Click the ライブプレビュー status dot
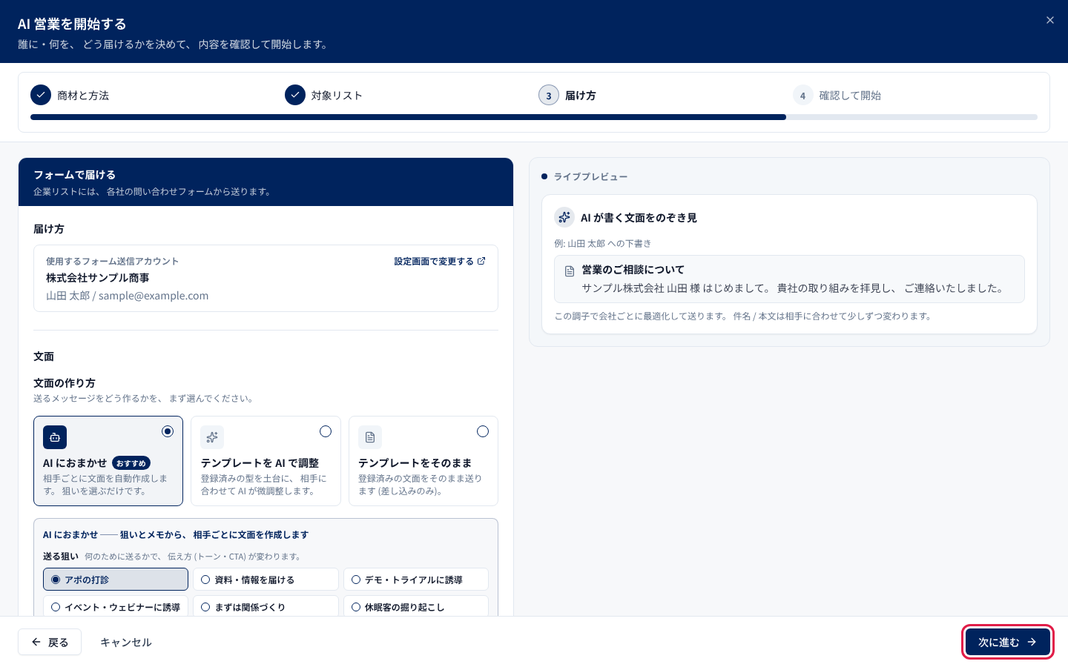Screen dimensions: 1068x667 pyautogui.click(x=544, y=176)
